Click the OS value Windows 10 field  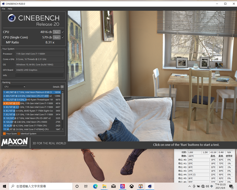(39, 65)
